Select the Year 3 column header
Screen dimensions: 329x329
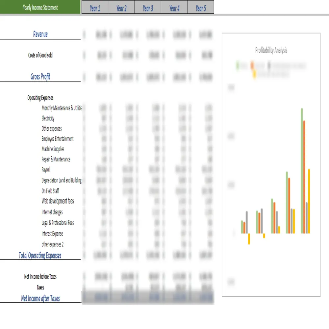click(148, 8)
